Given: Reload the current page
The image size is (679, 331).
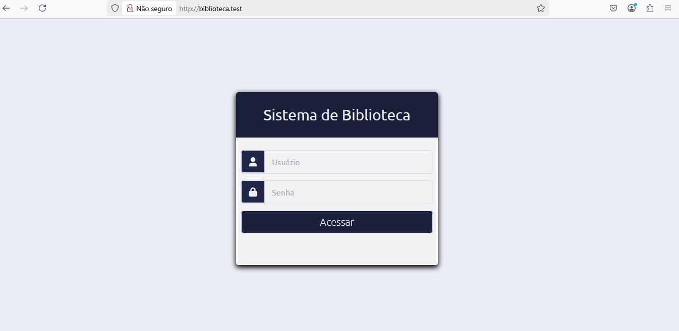Looking at the screenshot, I should (42, 8).
